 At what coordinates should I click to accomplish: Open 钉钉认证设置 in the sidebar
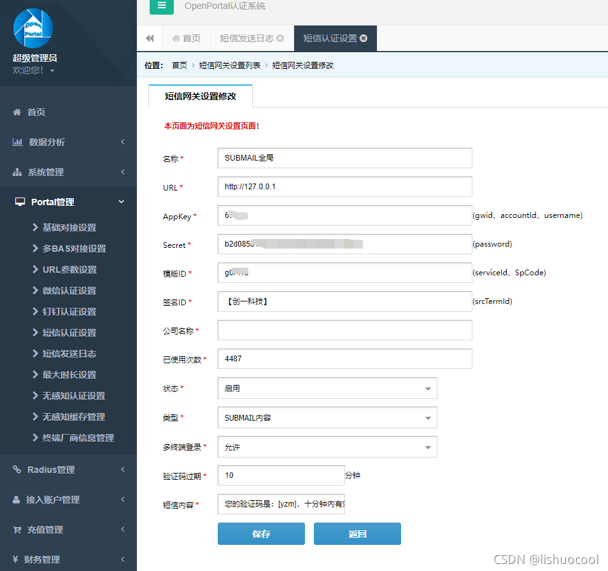point(69,312)
